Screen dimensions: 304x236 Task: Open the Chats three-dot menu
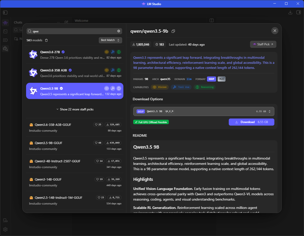tap(59, 22)
